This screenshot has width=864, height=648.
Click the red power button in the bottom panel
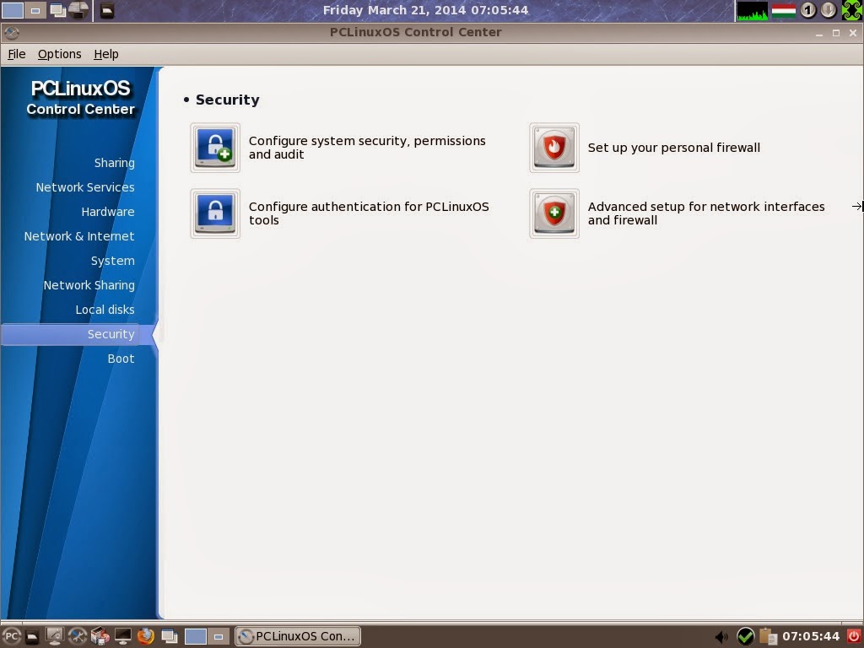[854, 636]
